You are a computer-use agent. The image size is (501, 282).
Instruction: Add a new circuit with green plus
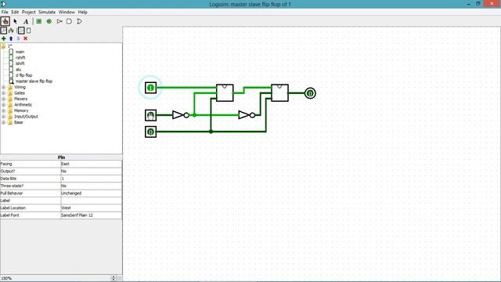tap(3, 38)
